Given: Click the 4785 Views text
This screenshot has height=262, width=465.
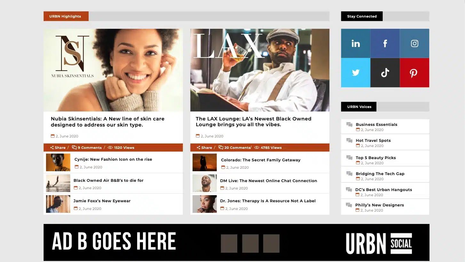Looking at the screenshot, I should click(x=271, y=148).
